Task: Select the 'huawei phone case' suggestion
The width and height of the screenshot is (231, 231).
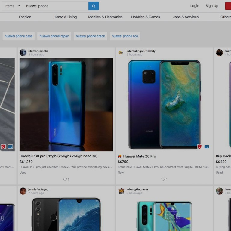Action: tap(19, 36)
